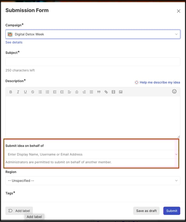Click the Add label button
Image resolution: width=186 pixels, height=222 pixels.
(19, 211)
